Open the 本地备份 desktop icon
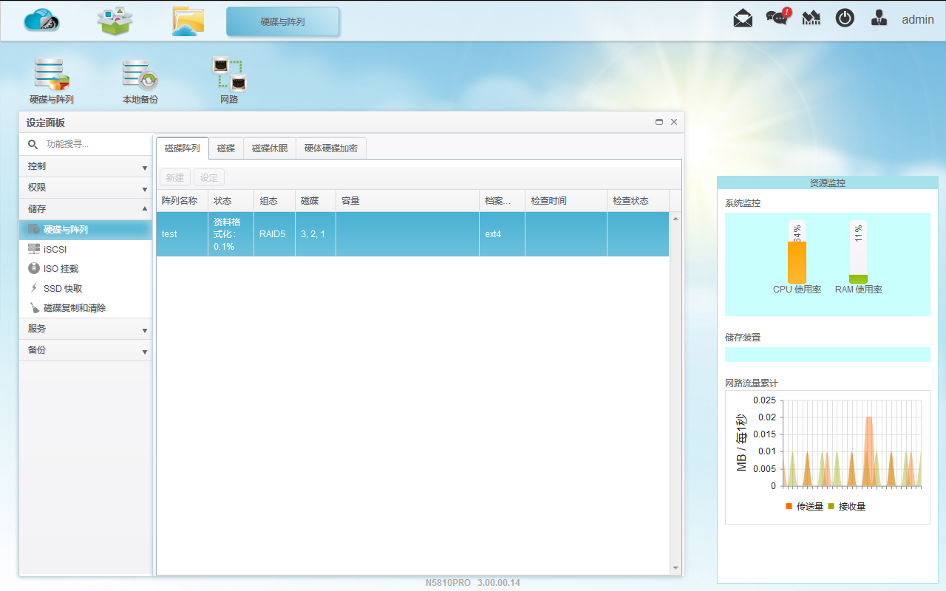Image resolution: width=946 pixels, height=591 pixels. pyautogui.click(x=140, y=81)
